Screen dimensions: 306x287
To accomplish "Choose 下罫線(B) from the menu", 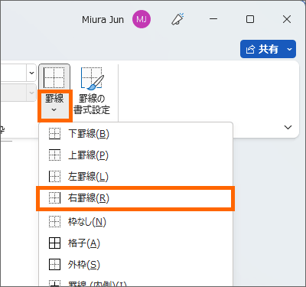I will (135, 134).
